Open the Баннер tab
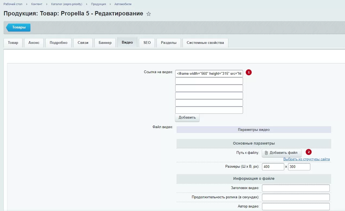The image size is (345, 211). [x=105, y=43]
